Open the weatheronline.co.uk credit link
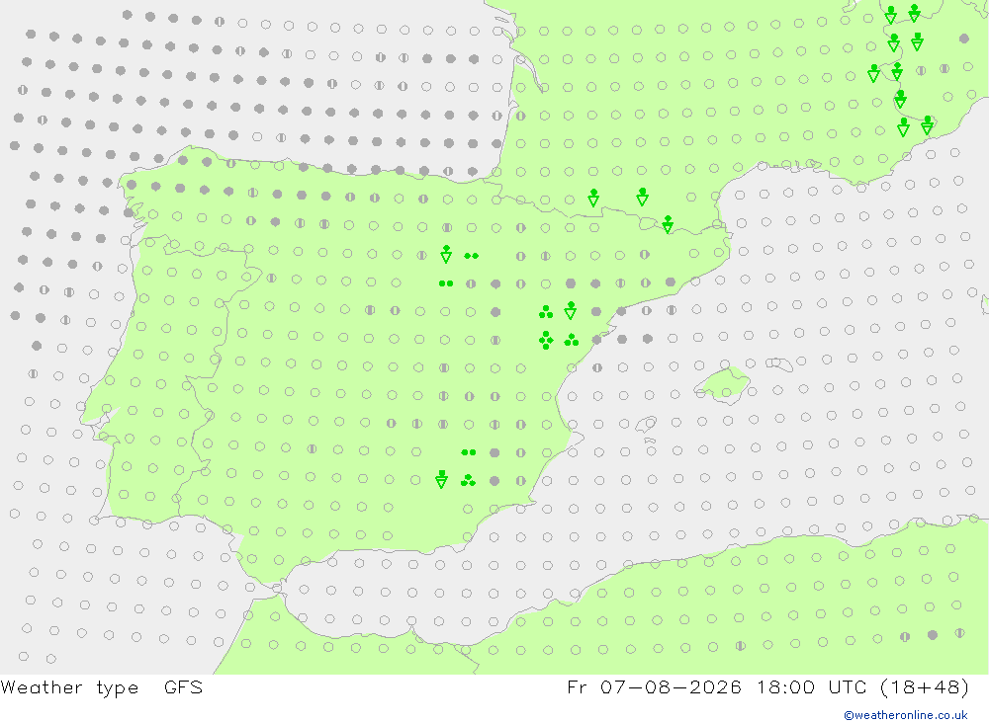Screen dimensions: 989x724 point(906,715)
